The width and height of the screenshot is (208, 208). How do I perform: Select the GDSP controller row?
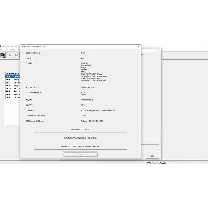12,88
